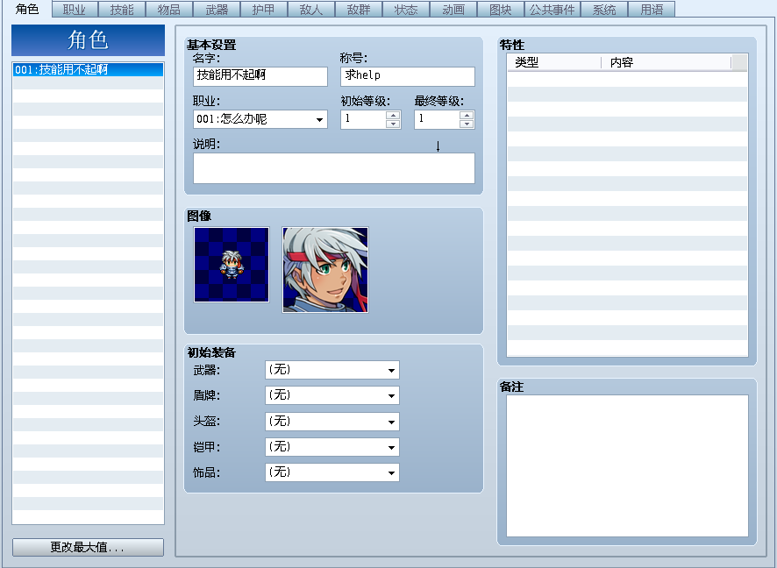777x568 pixels.
Task: Open the 技能 tab
Action: 123,10
